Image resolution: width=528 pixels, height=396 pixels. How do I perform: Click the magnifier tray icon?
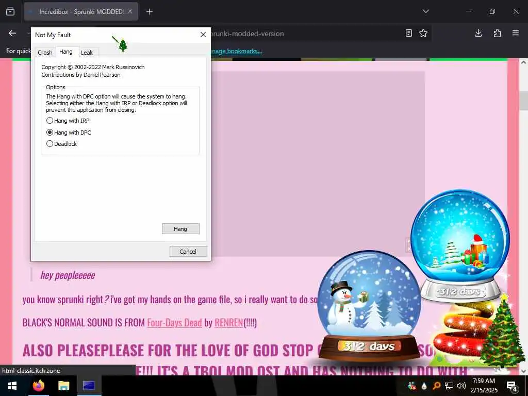pyautogui.click(x=437, y=386)
